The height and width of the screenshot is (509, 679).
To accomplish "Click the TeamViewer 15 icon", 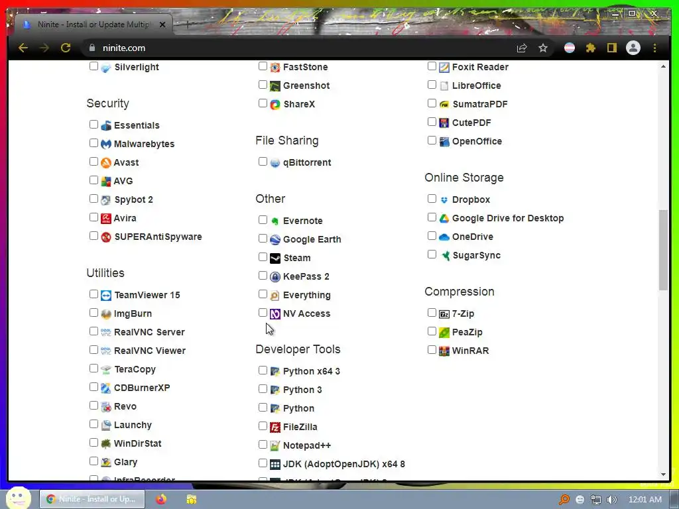I will point(106,295).
